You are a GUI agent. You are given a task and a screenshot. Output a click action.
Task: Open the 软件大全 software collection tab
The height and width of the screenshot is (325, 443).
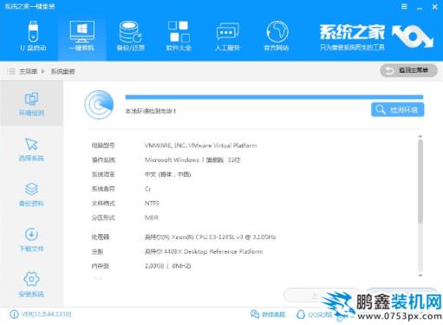click(x=179, y=36)
